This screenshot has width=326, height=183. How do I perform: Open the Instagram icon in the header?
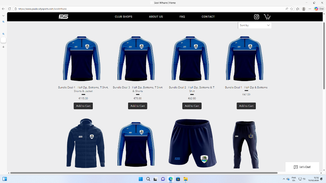click(256, 17)
